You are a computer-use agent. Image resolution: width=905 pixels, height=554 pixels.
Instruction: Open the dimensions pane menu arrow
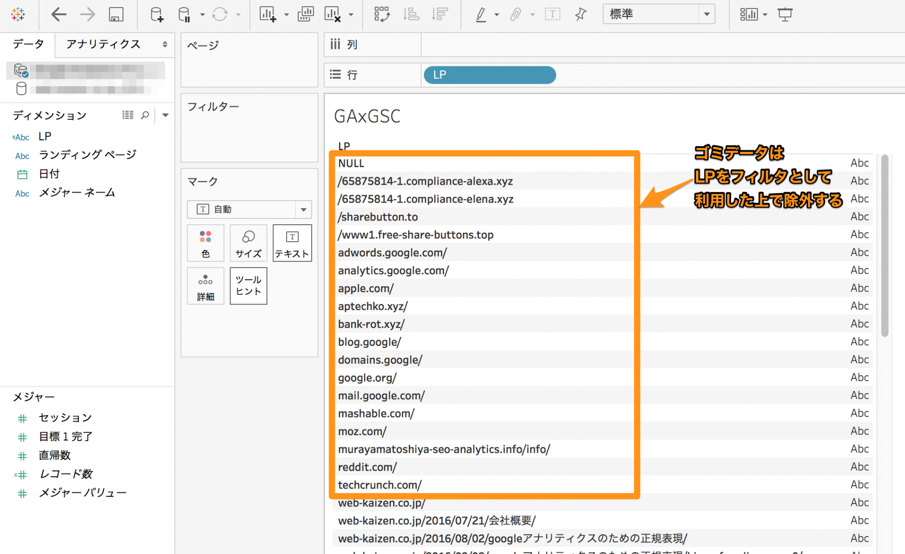(165, 115)
